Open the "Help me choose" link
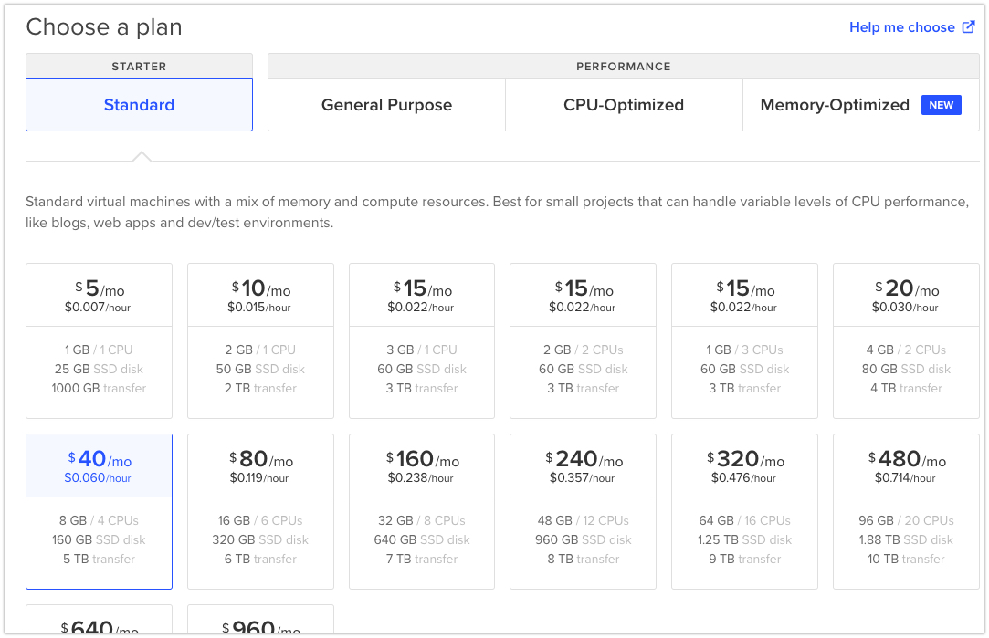Viewport: 989px width, 638px height. (x=911, y=27)
